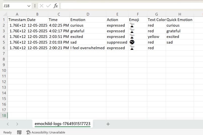Select 'curious' in Emotion column D
Image resolution: width=203 pixels, height=135 pixels.
(88, 25)
